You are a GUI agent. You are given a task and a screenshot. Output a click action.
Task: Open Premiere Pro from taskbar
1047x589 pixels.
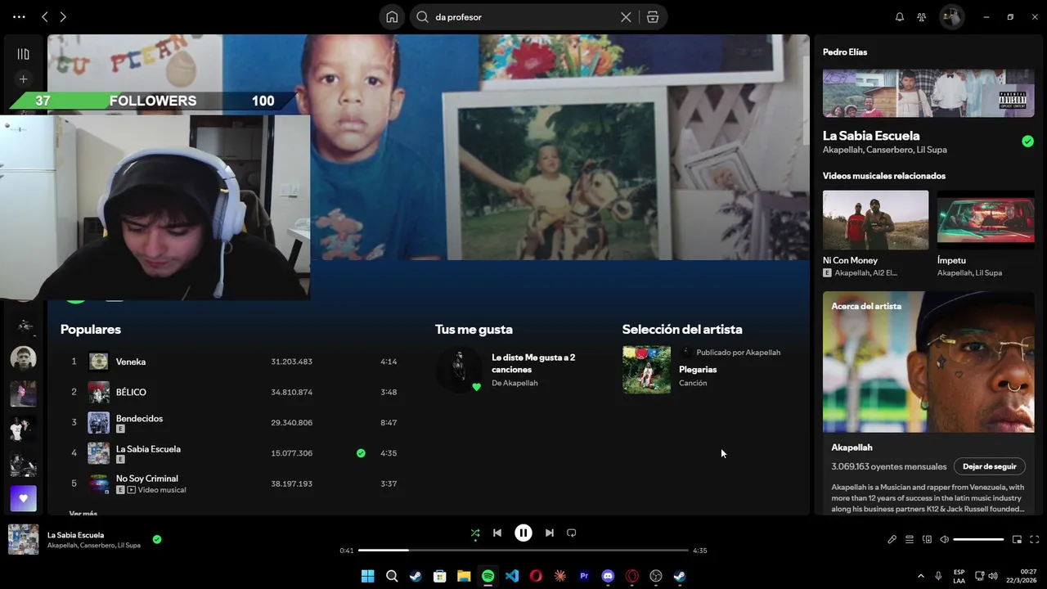(584, 576)
